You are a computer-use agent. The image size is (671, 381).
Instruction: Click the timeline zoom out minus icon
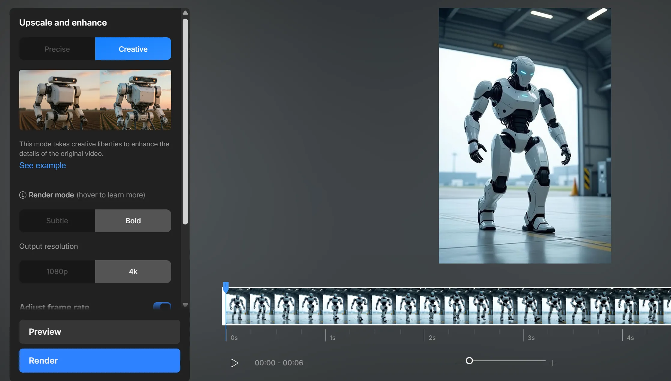coord(459,363)
